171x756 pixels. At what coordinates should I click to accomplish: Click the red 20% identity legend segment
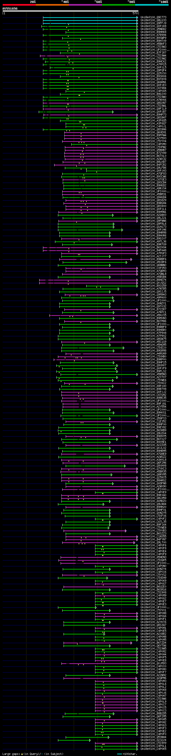(19, 5)
